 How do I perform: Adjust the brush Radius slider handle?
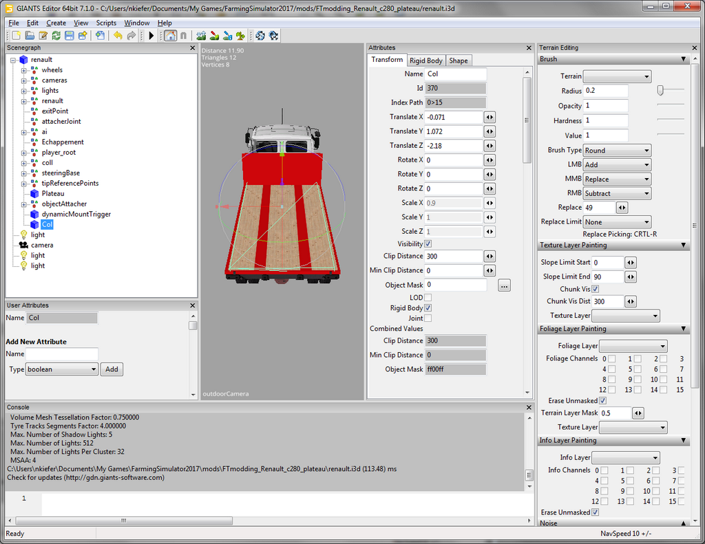pyautogui.click(x=660, y=90)
